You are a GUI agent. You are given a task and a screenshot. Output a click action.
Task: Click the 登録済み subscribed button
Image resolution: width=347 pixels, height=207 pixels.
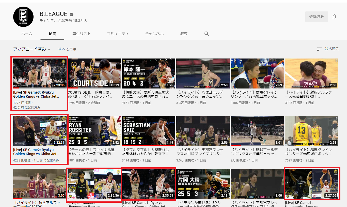[x=317, y=17]
